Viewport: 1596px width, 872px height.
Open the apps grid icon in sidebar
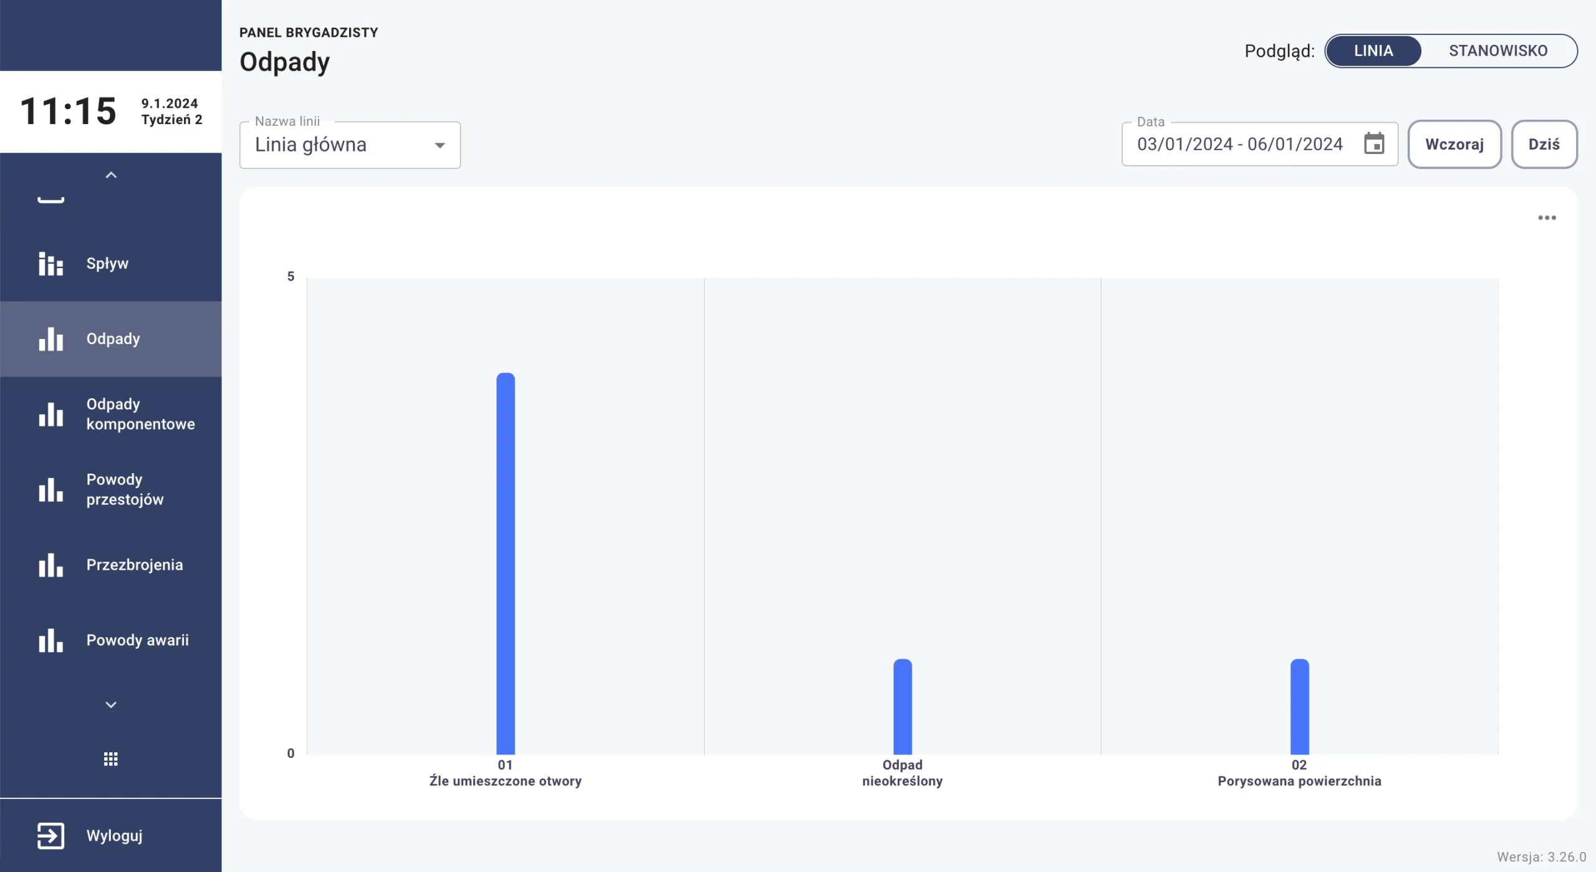110,759
